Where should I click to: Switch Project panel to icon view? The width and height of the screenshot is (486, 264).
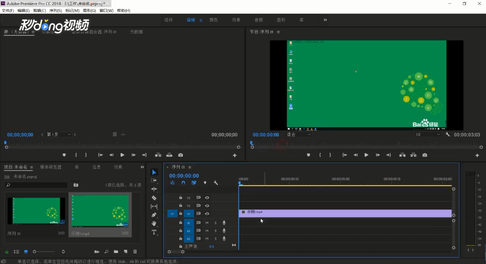point(26,251)
